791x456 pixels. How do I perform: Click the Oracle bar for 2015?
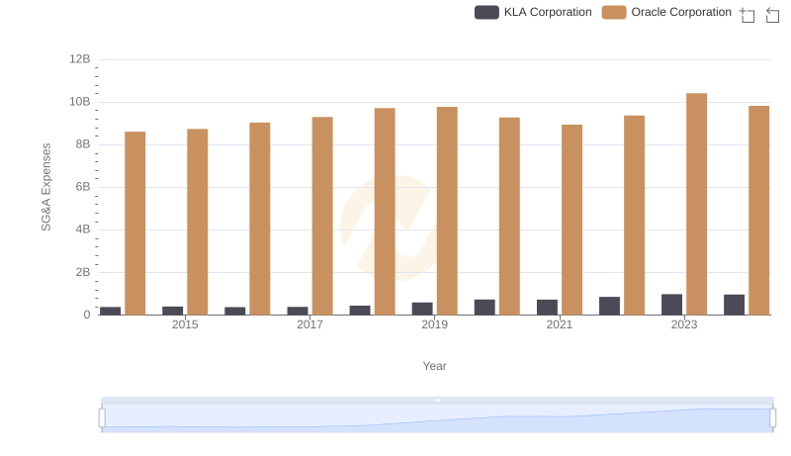tap(197, 222)
